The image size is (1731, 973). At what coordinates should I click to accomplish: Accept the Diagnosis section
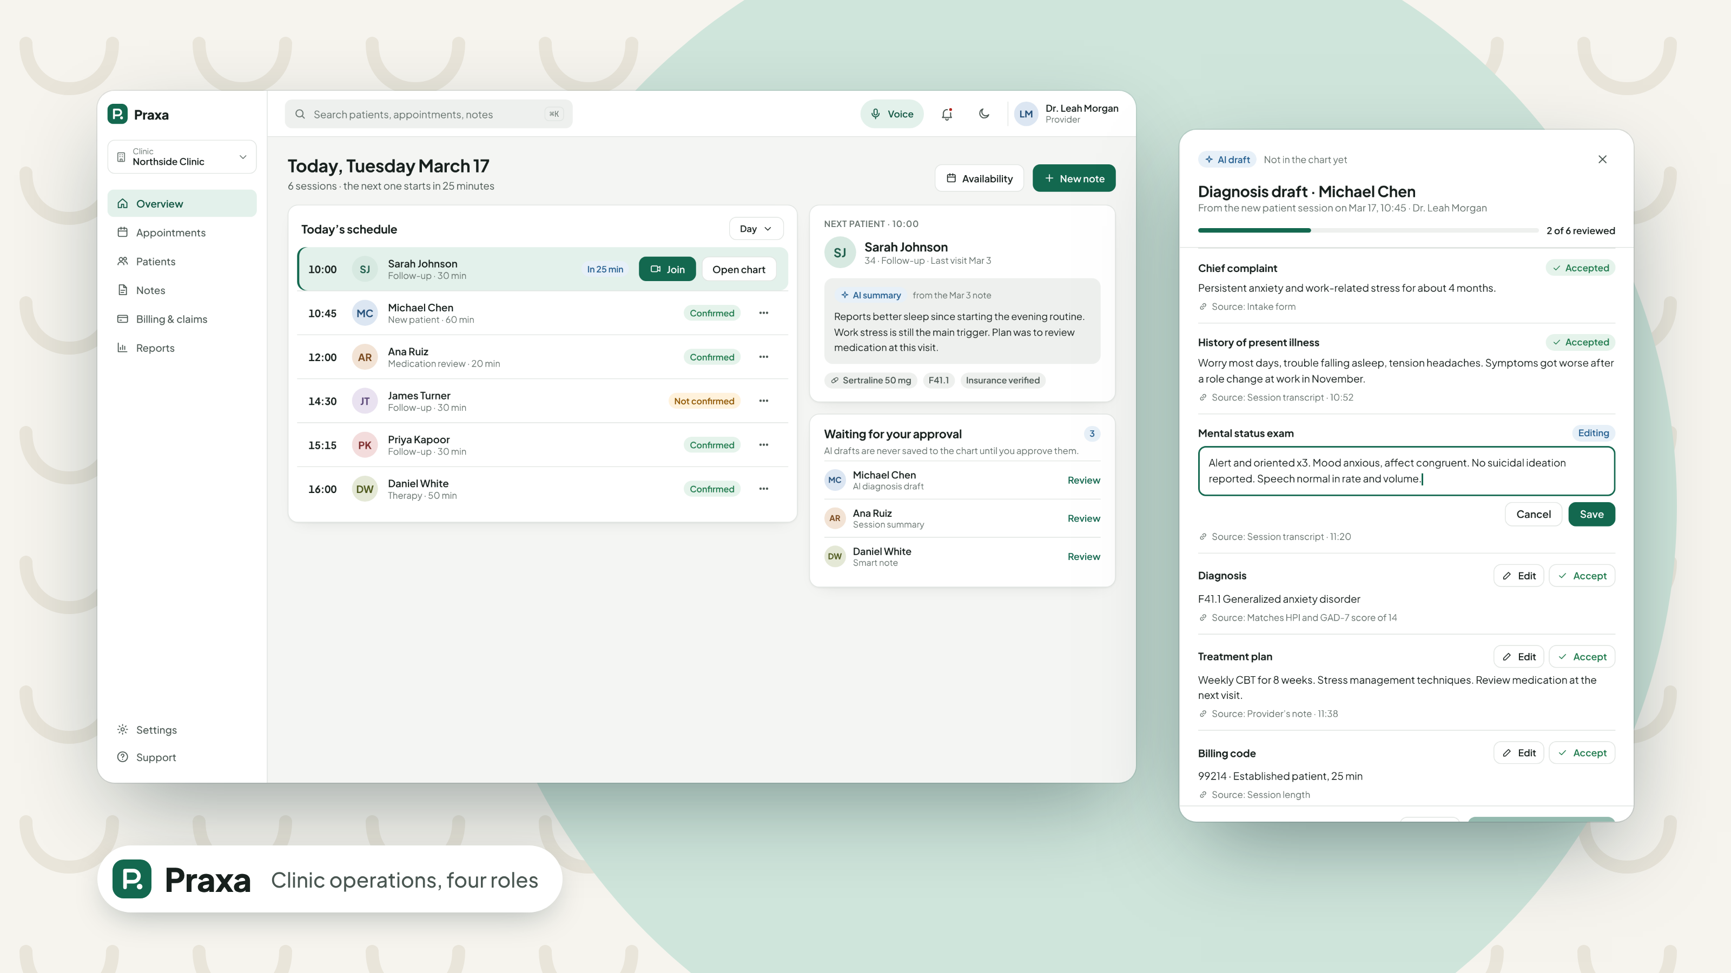[x=1582, y=576]
